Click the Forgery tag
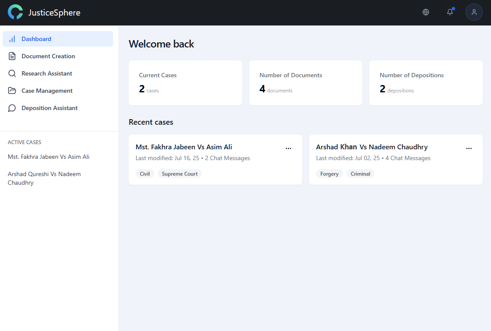 point(329,174)
